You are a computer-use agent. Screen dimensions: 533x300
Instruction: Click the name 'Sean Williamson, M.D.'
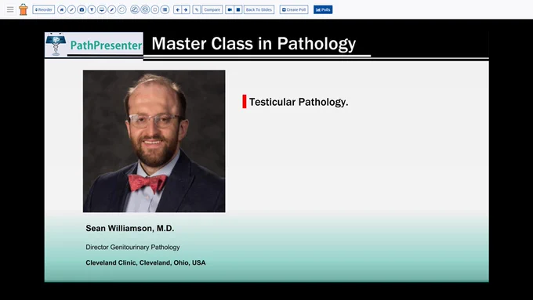[x=130, y=228]
